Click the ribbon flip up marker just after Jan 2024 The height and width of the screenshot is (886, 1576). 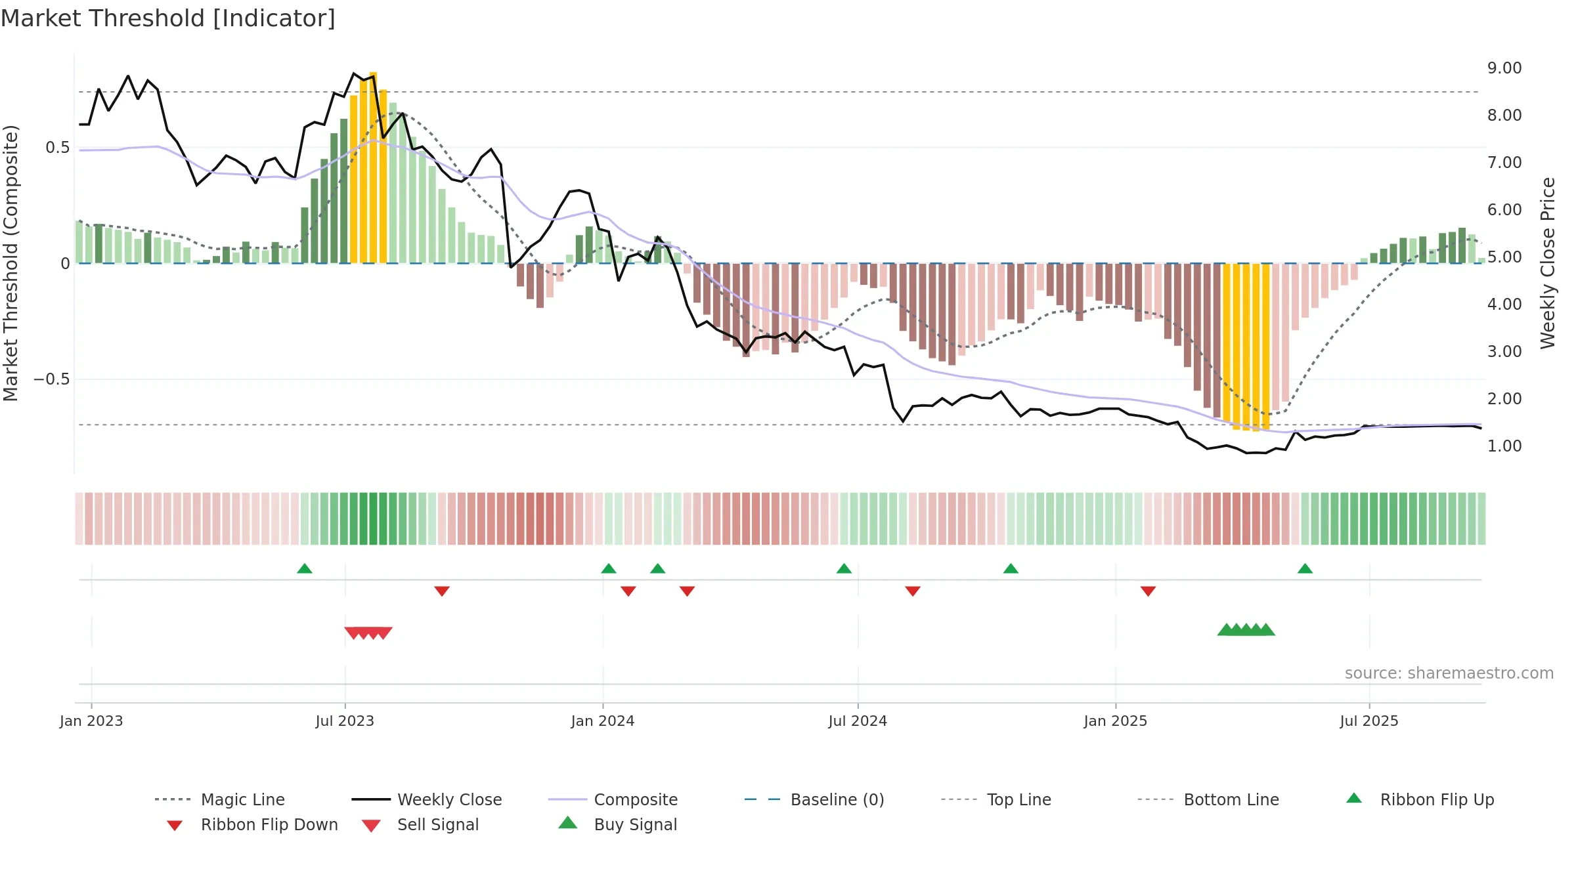pos(609,568)
